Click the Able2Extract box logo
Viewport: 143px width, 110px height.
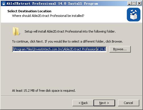coord(134,15)
